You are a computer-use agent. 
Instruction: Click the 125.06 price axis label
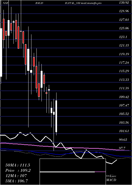point(124,28)
